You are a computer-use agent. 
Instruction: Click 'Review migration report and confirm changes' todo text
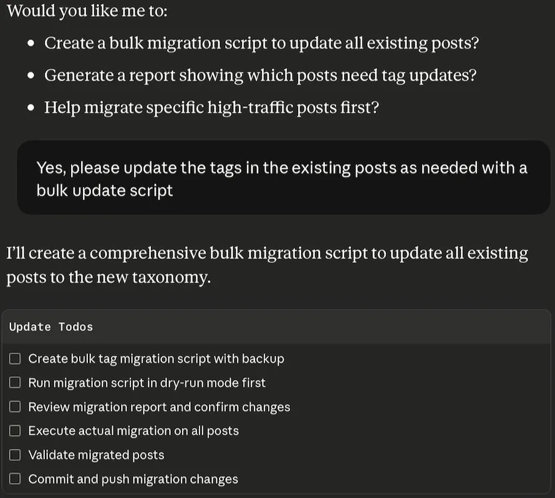click(159, 407)
